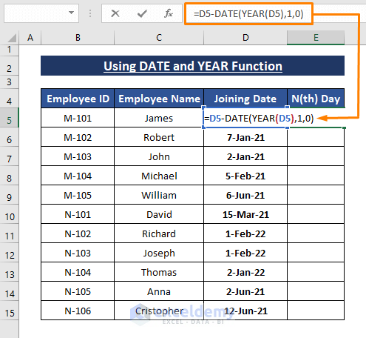Click cell containing 'N-104'
The image size is (366, 338).
pyautogui.click(x=78, y=272)
